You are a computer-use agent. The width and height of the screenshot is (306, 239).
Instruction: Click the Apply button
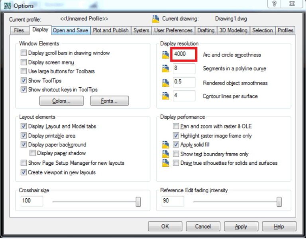pos(241,226)
